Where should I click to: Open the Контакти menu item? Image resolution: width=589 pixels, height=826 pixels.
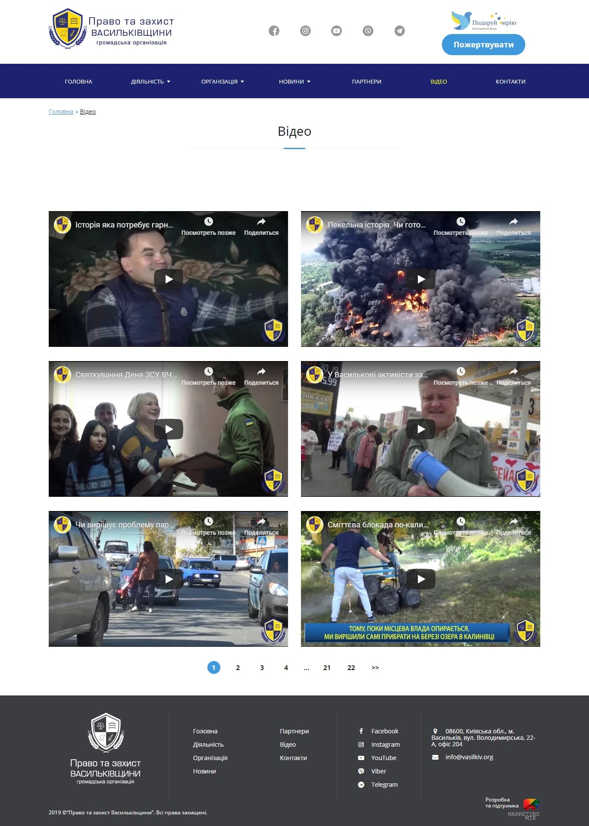click(x=510, y=81)
